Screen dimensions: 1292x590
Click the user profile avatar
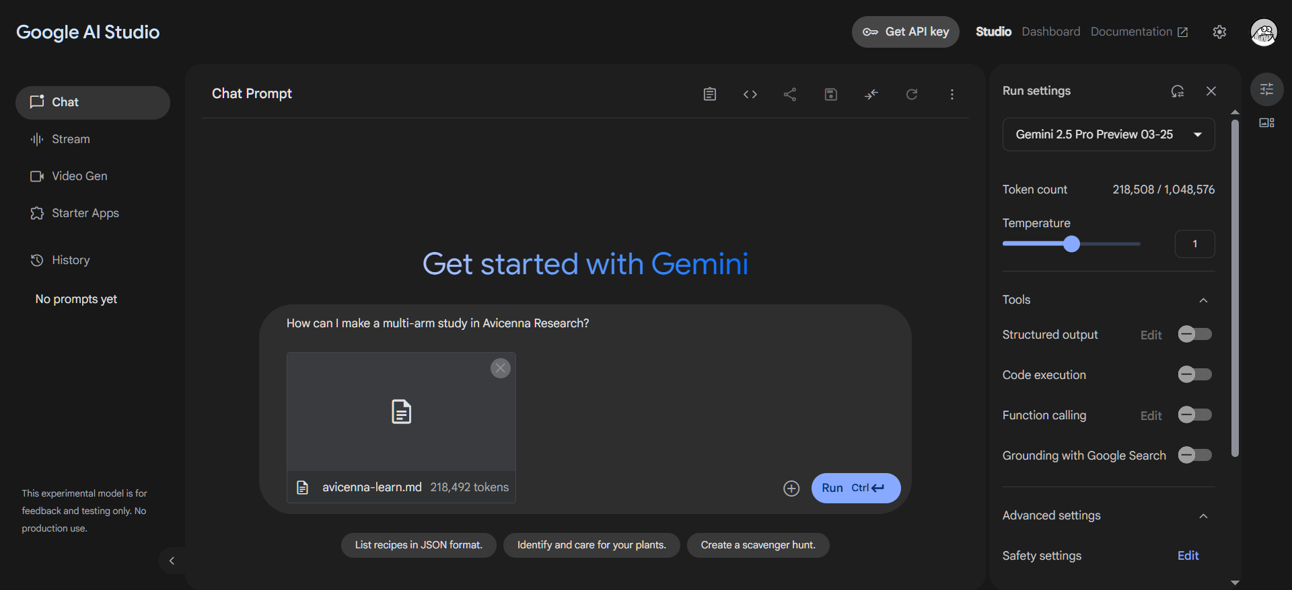click(1263, 32)
